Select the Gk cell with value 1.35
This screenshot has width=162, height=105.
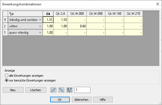[48, 20]
